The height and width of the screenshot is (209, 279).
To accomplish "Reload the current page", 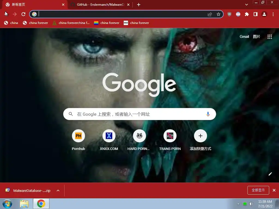I will pyautogui.click(x=23, y=14).
